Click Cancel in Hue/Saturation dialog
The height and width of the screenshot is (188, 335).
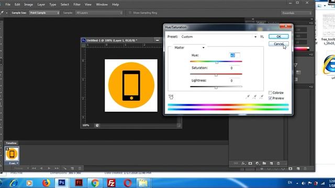pos(278,44)
